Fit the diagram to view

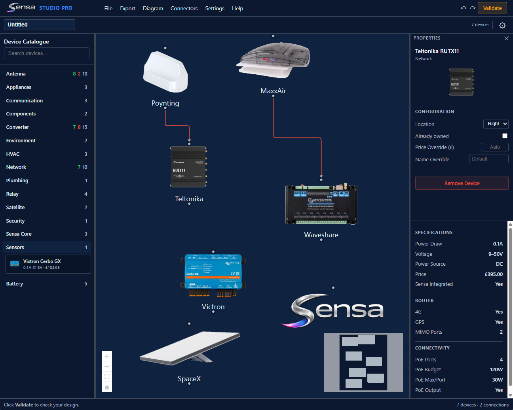point(107,377)
